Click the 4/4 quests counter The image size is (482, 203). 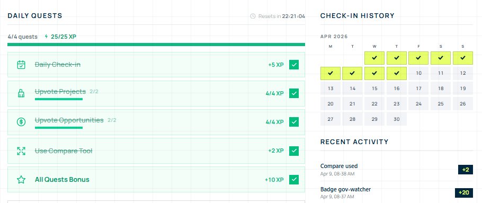22,37
